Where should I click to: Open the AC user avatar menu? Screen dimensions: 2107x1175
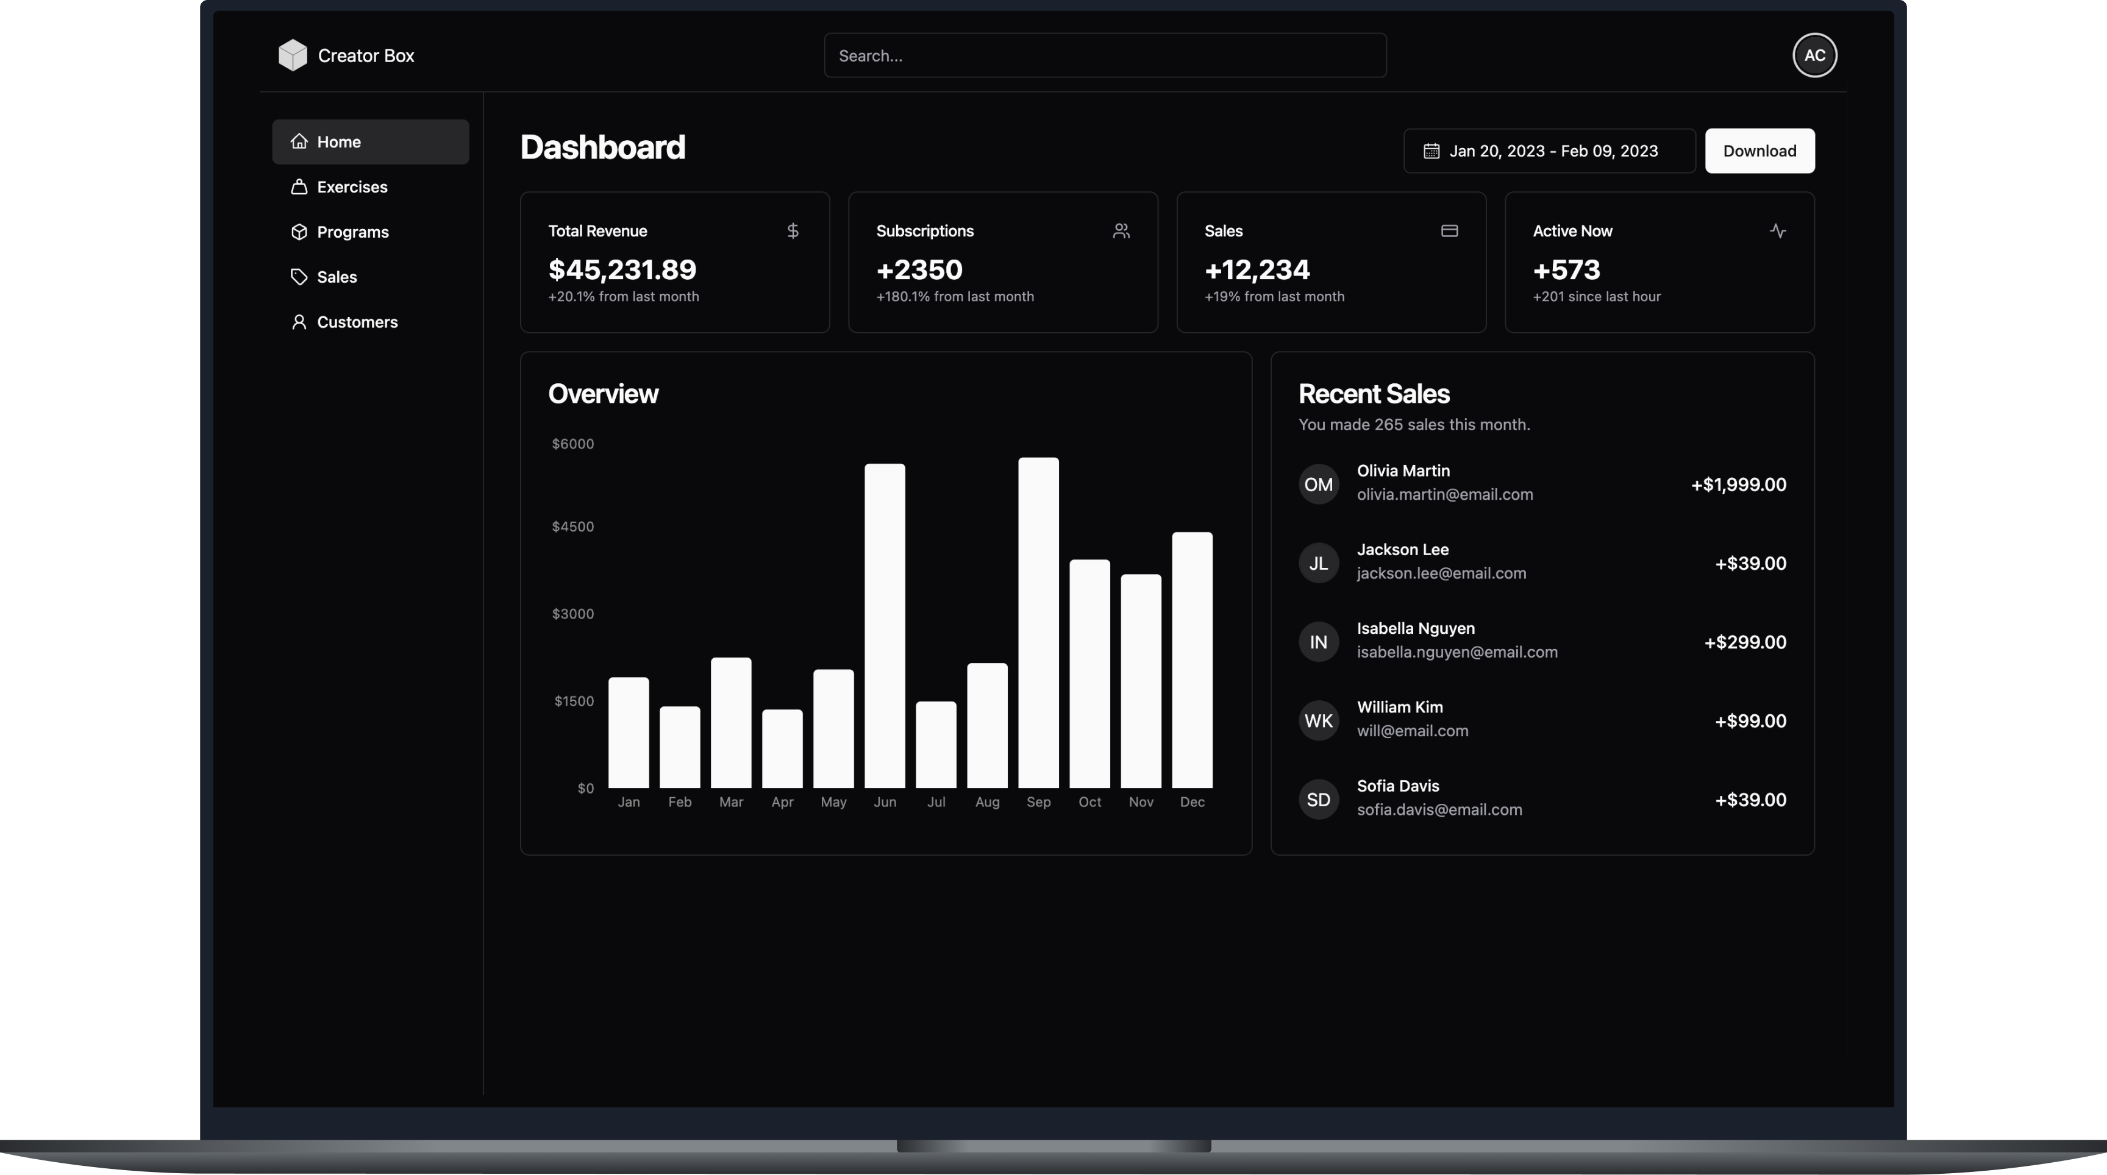click(1815, 55)
